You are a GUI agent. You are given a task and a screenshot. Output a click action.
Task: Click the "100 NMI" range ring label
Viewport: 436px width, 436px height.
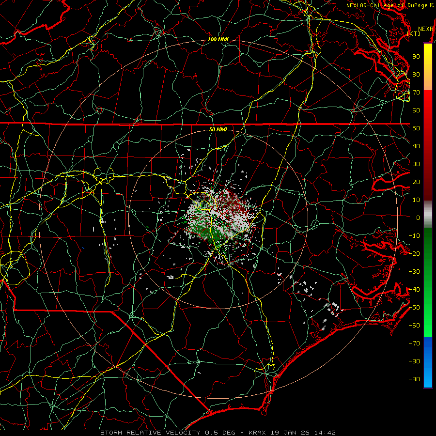click(218, 40)
